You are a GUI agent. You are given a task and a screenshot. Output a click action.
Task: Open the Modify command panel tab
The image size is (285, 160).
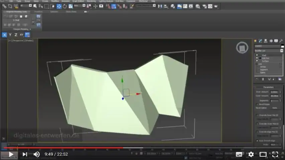pyautogui.click(x=261, y=41)
